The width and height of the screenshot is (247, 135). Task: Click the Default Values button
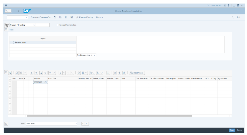point(137,73)
